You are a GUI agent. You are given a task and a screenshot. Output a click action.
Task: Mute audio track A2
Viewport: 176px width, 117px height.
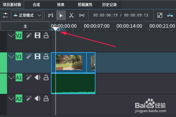pyautogui.click(x=38, y=98)
